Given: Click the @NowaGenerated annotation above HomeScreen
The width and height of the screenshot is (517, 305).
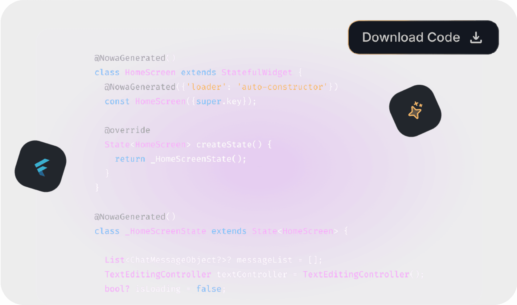Looking at the screenshot, I should (134, 58).
